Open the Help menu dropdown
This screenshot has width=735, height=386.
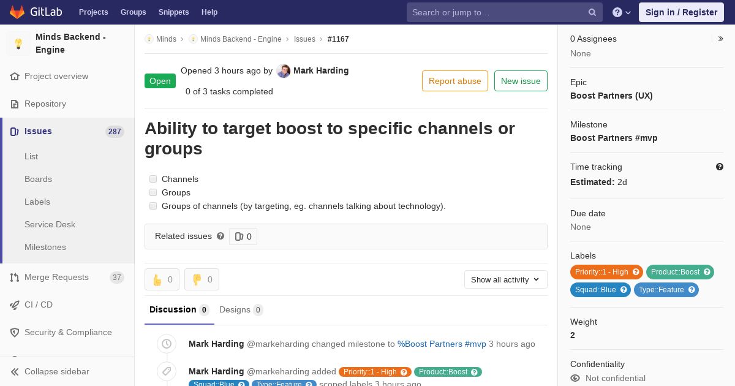[622, 12]
